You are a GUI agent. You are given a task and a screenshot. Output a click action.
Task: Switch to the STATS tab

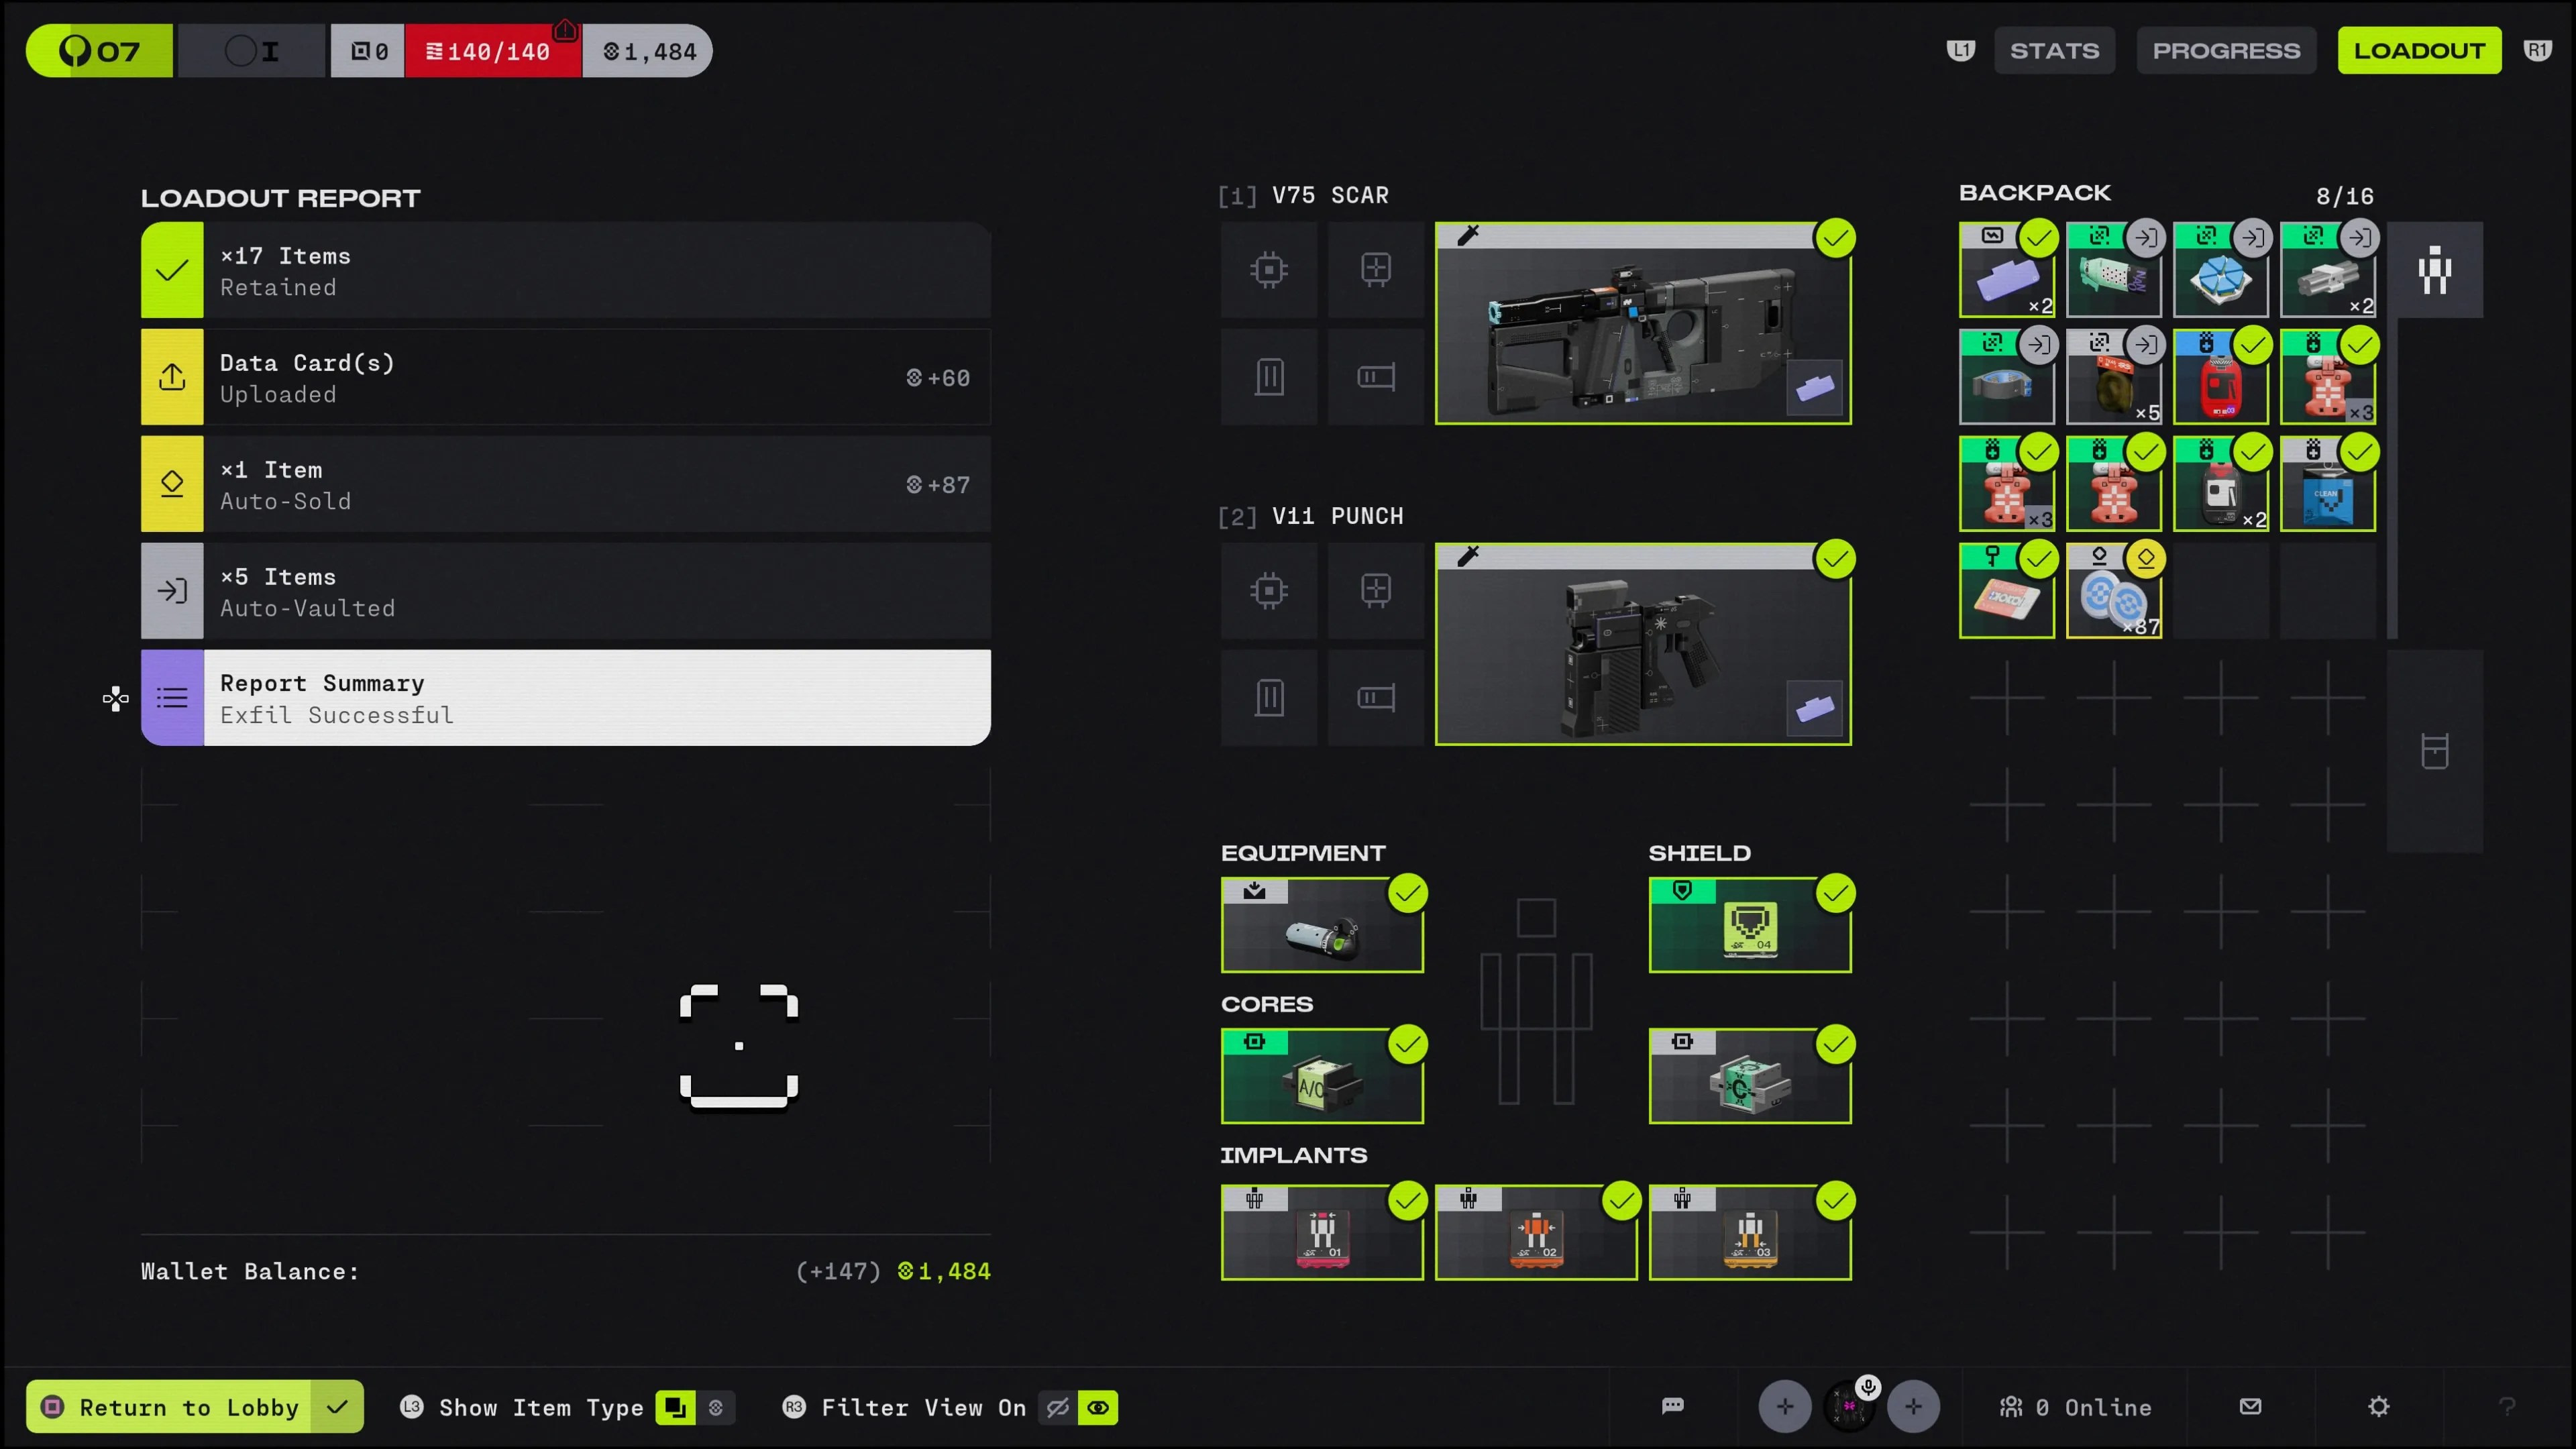click(2054, 51)
